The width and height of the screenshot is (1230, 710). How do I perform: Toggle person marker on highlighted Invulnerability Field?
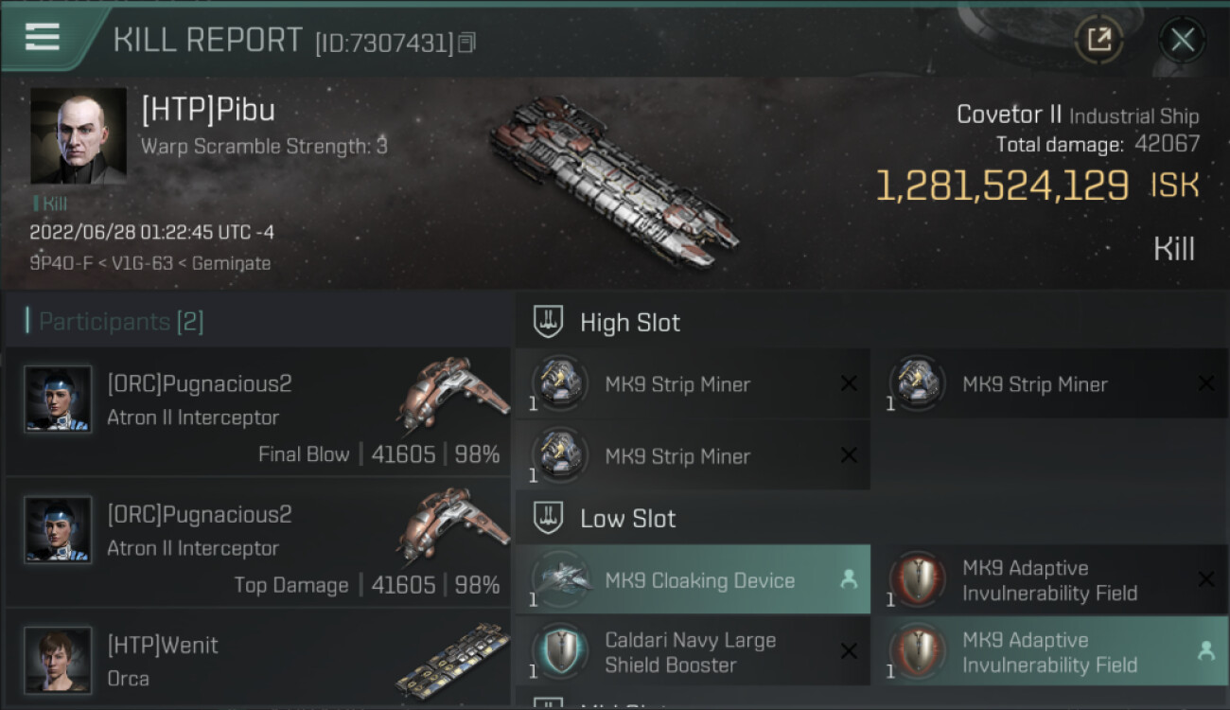1205,651
